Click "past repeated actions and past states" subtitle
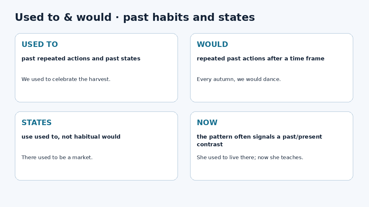This screenshot has width=369, height=207. (x=81, y=59)
